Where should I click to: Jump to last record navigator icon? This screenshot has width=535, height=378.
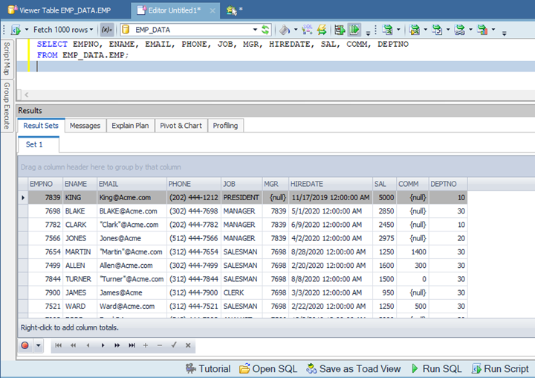[x=132, y=345]
